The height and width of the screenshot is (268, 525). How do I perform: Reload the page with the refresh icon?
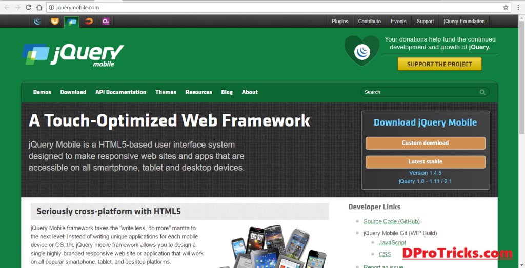click(29, 7)
